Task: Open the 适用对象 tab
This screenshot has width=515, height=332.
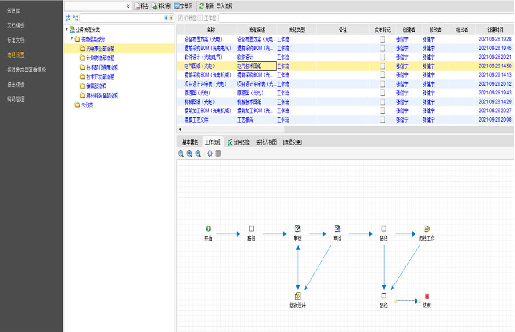Action: coord(237,142)
